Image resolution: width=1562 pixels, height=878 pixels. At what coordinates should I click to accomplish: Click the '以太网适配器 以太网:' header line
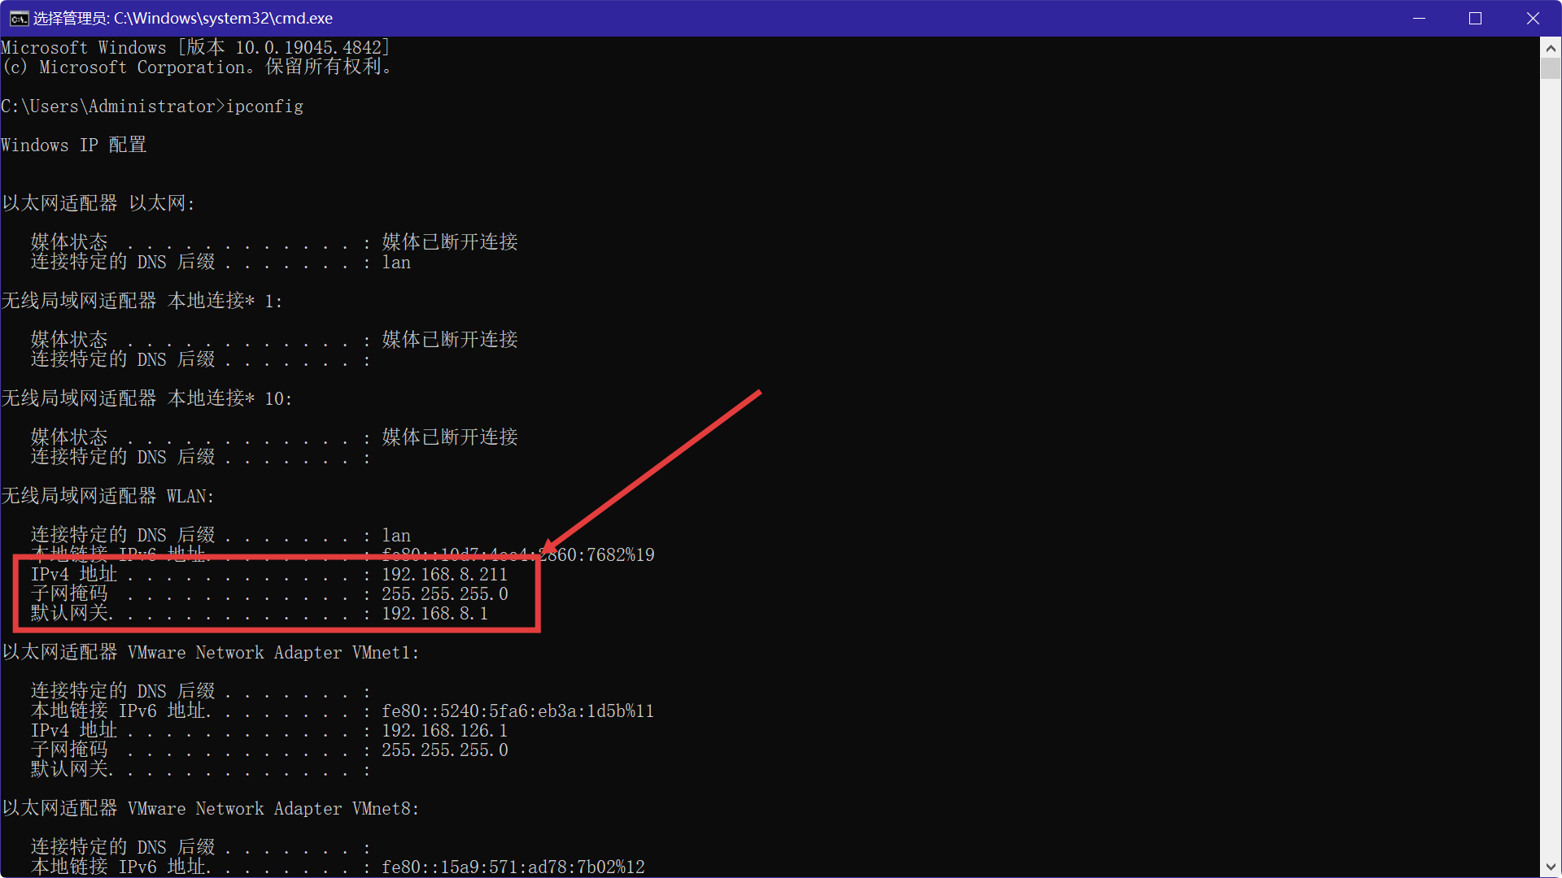click(98, 203)
